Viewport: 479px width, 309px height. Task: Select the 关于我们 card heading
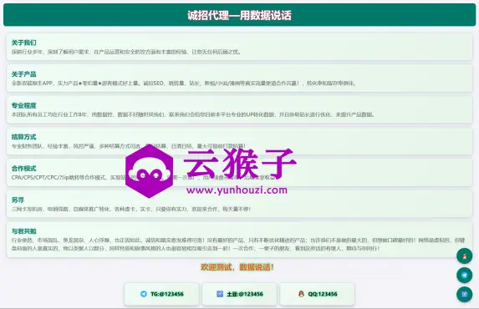coord(24,43)
